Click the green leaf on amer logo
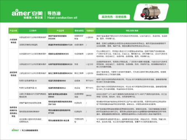Screen dimensions: 187x140 pos(17,10)
